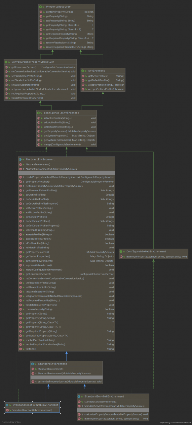Select the initPropertySources method in ConfigurableWebEnvironment

tap(153, 257)
